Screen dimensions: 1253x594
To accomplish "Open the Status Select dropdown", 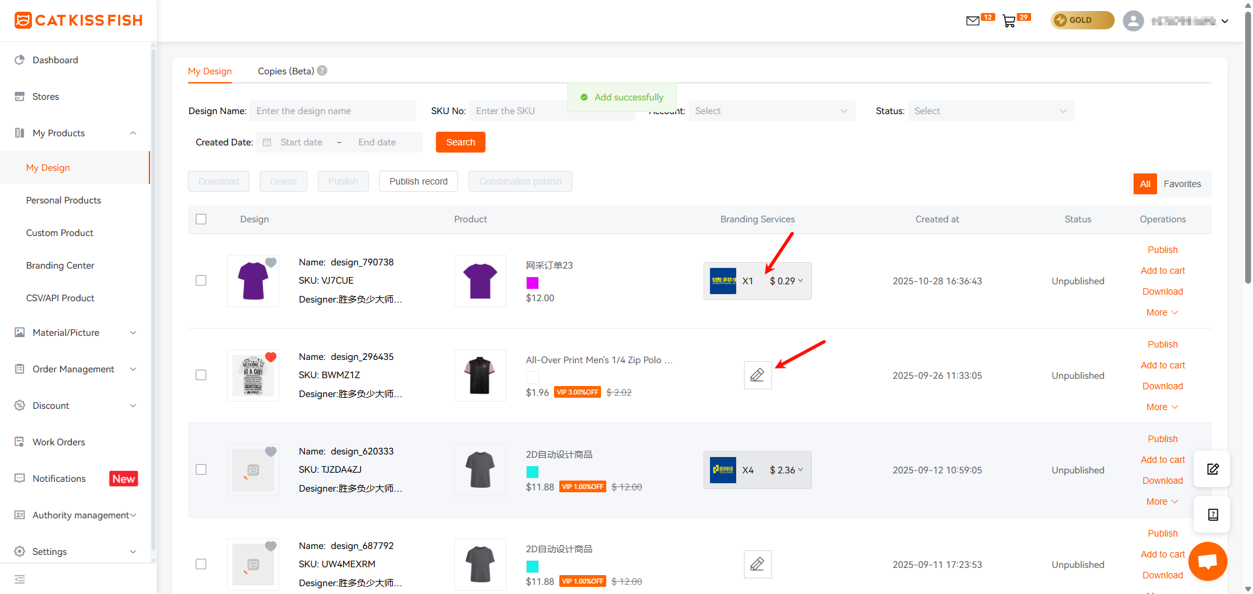I will click(991, 111).
